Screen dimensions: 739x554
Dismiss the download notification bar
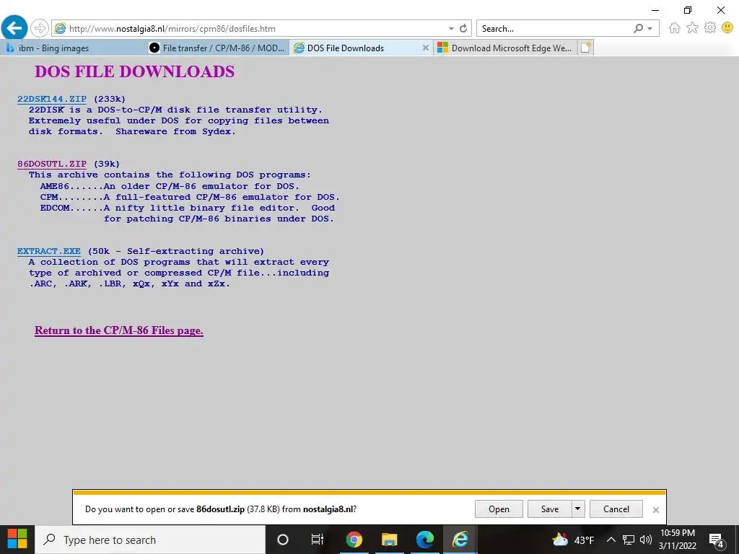(x=655, y=510)
